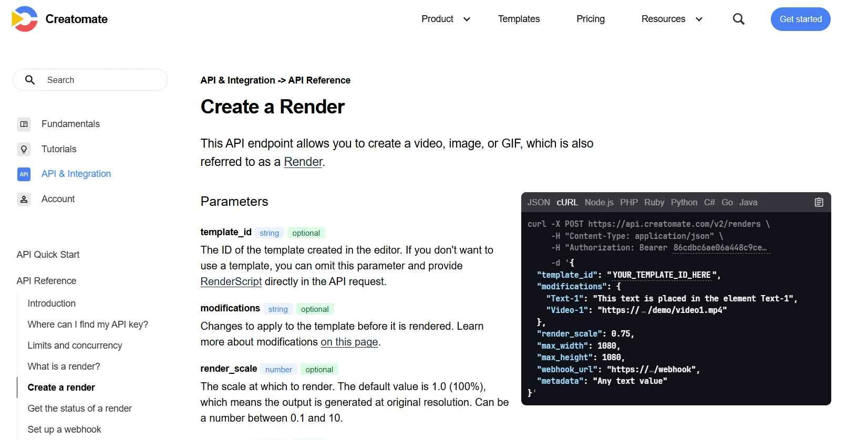Follow the Render link in description
Image resolution: width=847 pixels, height=440 pixels.
click(x=303, y=162)
